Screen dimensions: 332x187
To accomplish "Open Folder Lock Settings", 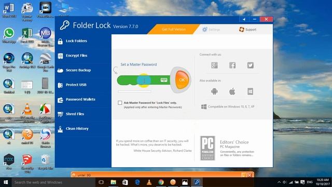I will pyautogui.click(x=211, y=30).
